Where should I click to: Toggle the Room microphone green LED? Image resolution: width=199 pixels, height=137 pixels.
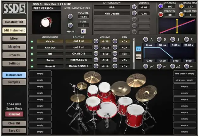coord(32,60)
